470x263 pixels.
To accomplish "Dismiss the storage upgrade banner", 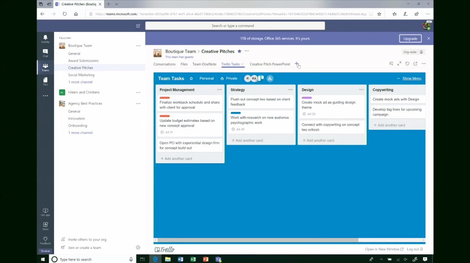I will (429, 38).
